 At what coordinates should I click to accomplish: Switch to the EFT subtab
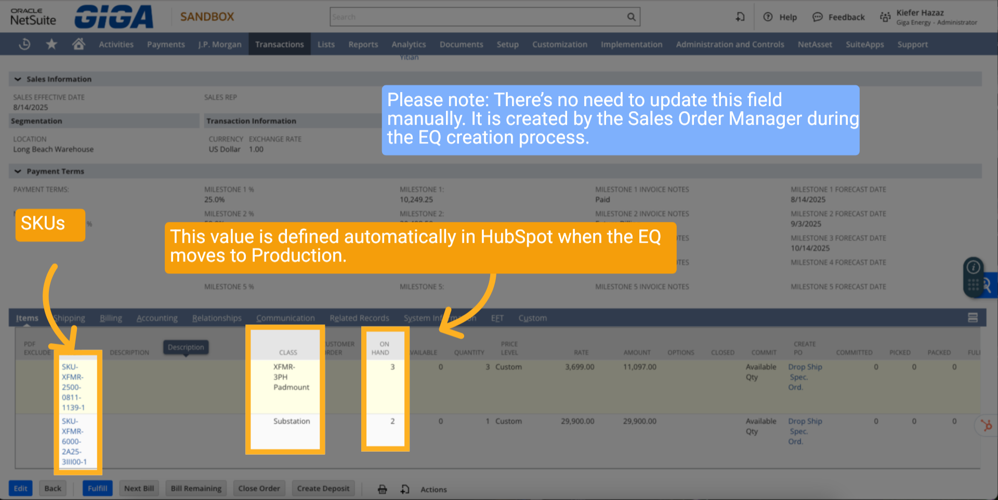point(497,318)
